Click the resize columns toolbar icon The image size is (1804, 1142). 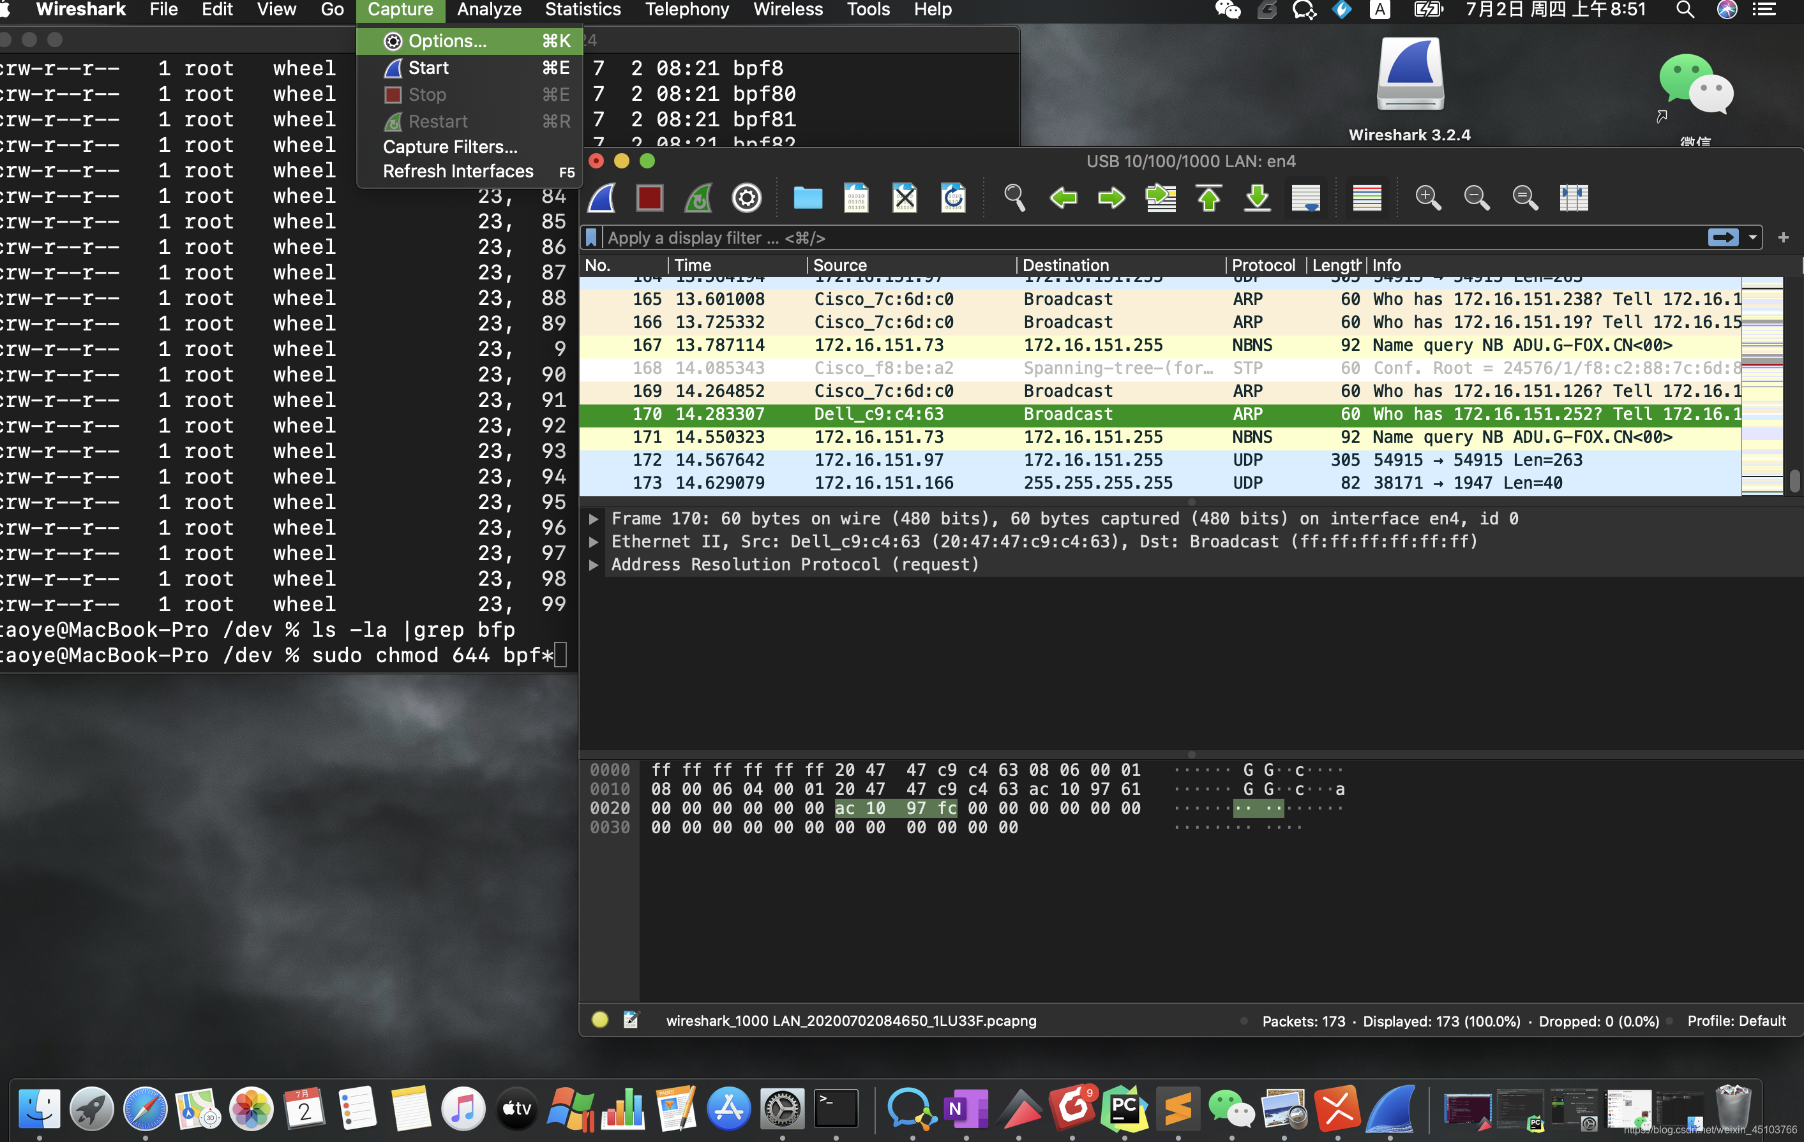coord(1574,198)
